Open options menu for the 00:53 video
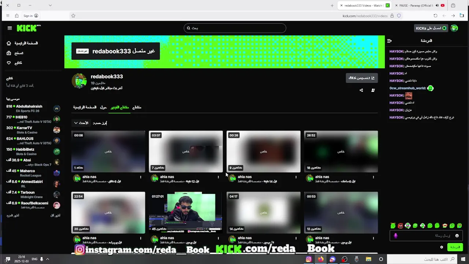The image size is (469, 264). [x=373, y=238]
